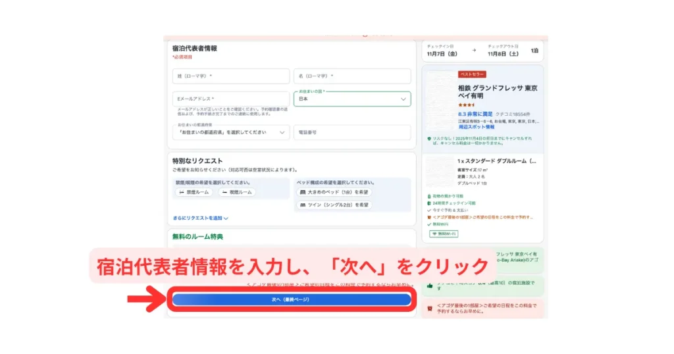The image size is (674, 354).
Task: Choose 大きめのベッド (1台) を希望 option
Action: point(334,192)
